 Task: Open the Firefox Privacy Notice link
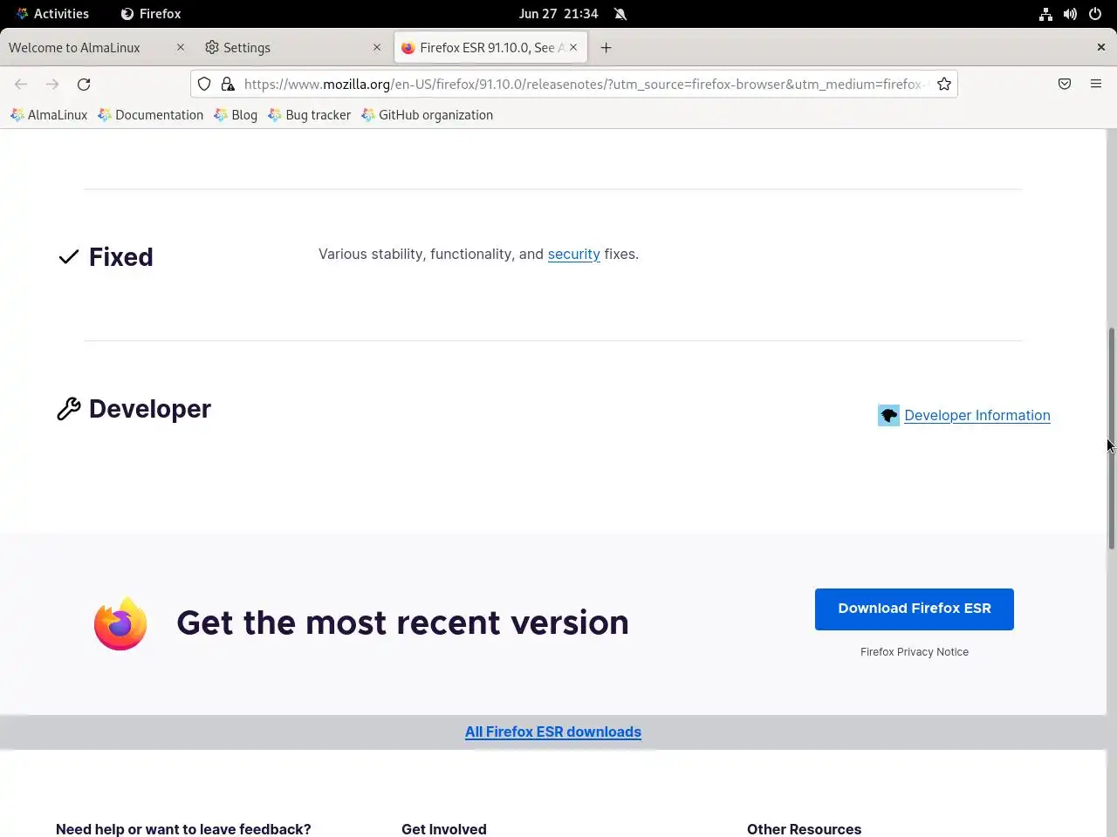(x=915, y=651)
